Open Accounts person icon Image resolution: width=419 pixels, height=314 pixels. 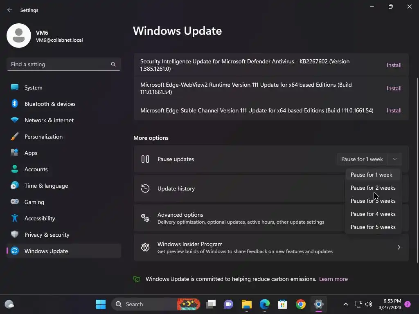[15, 169]
